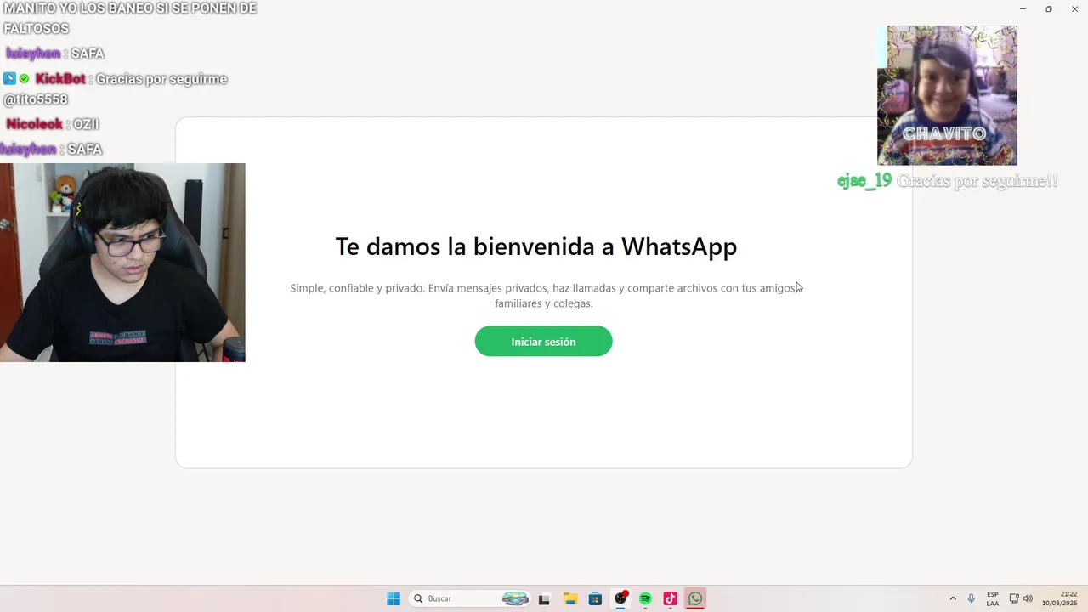Click the KickBot name in chat overlay

[60, 79]
